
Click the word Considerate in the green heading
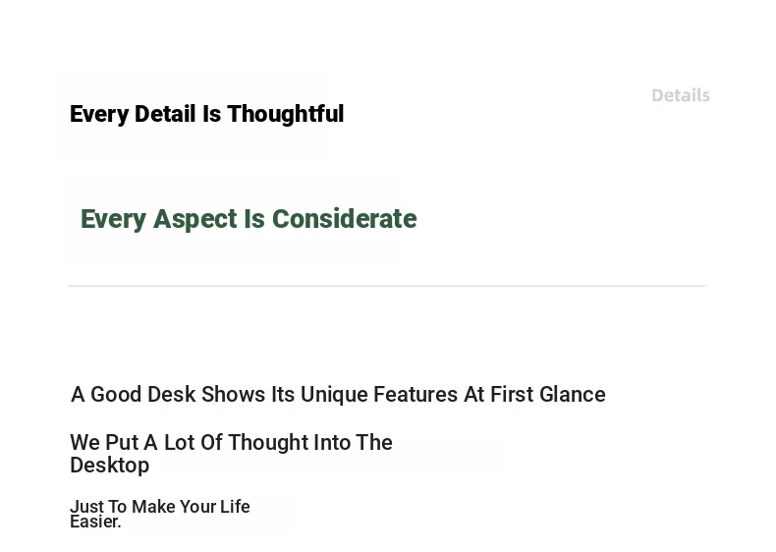point(345,219)
